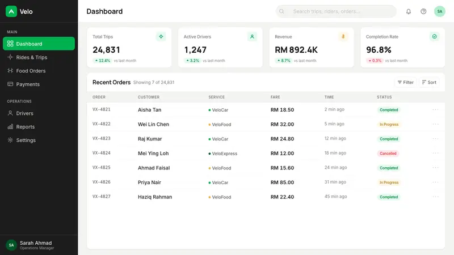Image resolution: width=454 pixels, height=255 pixels.
Task: Click the 12.4% growth badge
Action: 103,61
